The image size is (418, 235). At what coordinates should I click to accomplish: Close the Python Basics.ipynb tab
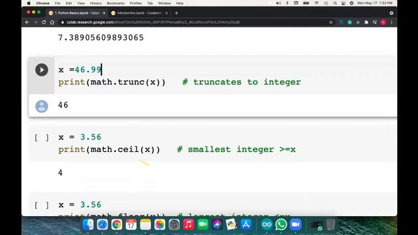click(104, 13)
